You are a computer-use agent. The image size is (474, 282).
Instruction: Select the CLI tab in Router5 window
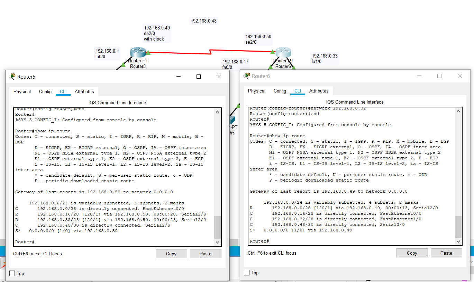[63, 92]
